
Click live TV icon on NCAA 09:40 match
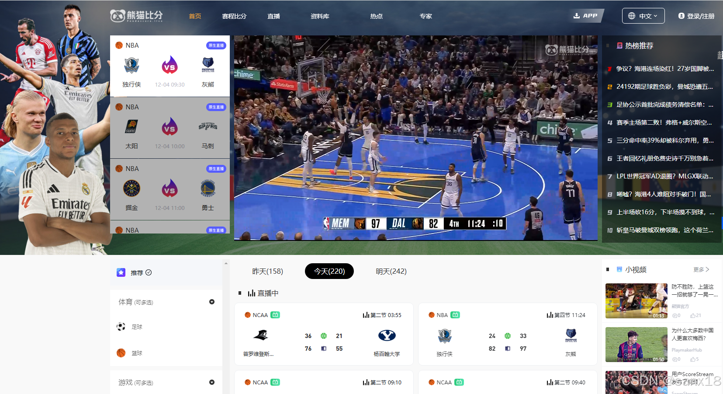[x=459, y=382]
